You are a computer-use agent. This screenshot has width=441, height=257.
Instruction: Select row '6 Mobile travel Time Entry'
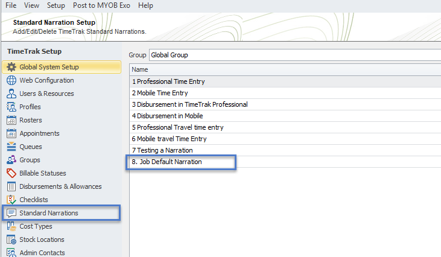click(x=285, y=139)
